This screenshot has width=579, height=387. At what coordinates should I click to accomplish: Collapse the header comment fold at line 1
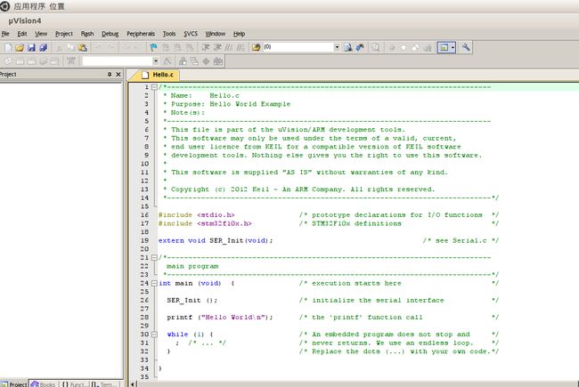tap(155, 87)
